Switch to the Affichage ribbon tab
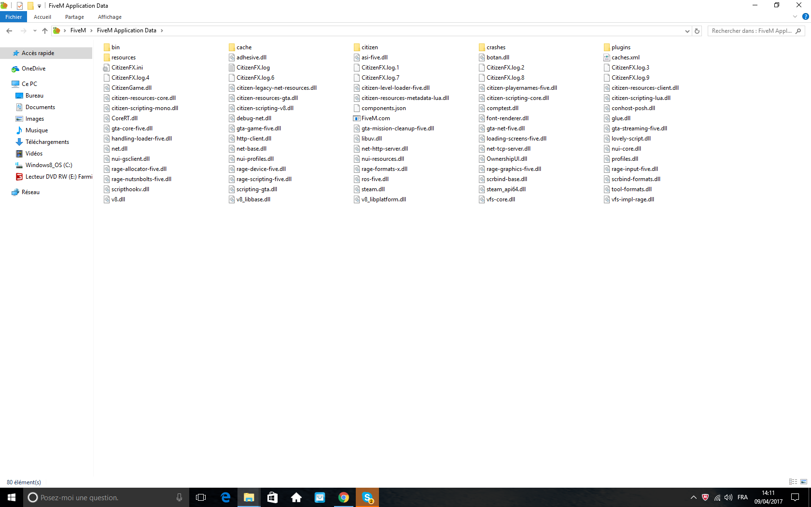 coord(110,17)
